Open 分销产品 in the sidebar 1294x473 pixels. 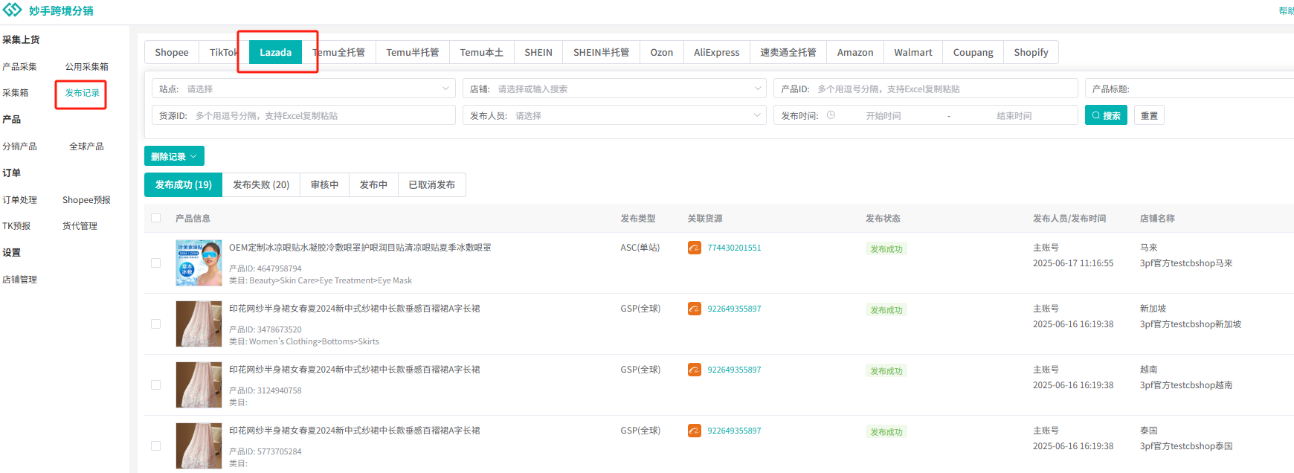pos(19,147)
